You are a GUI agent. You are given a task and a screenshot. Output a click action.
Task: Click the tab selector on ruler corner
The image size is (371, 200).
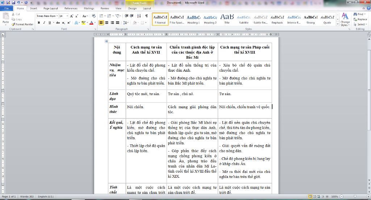click(3, 34)
